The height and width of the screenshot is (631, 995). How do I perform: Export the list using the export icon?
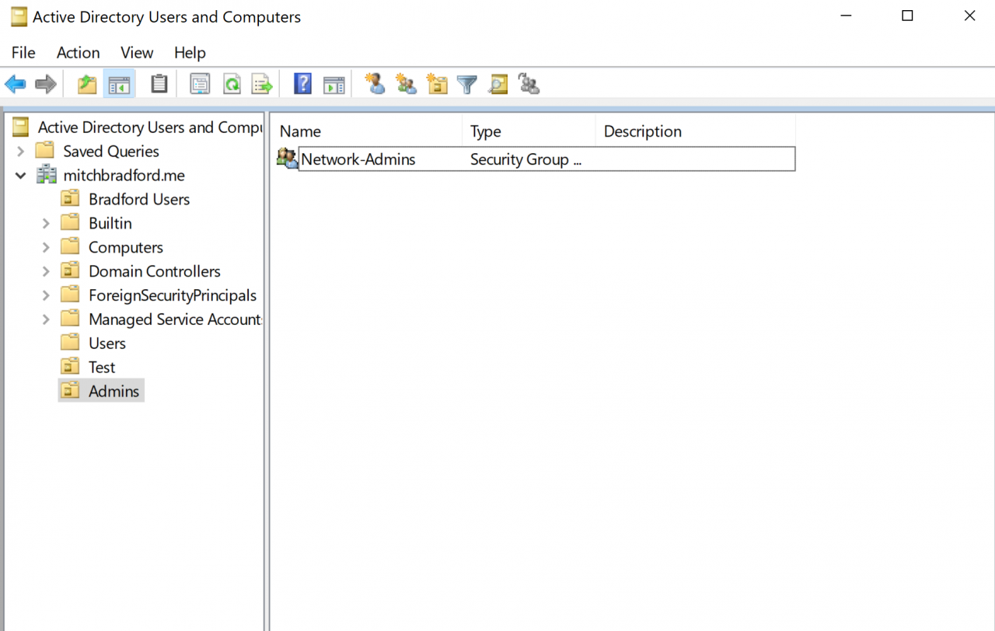[x=262, y=83]
